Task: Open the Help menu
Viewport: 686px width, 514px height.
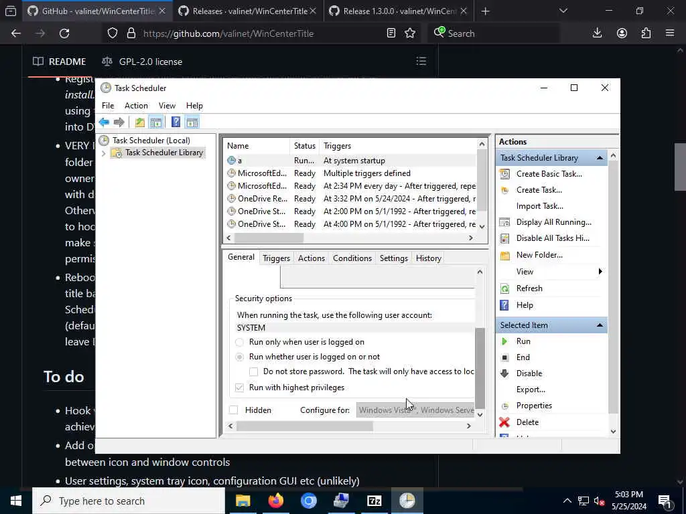Action: coord(194,106)
